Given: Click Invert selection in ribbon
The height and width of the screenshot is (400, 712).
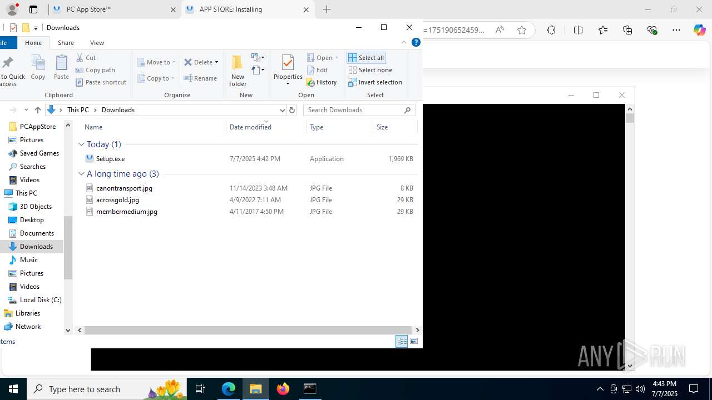Looking at the screenshot, I should 375,82.
